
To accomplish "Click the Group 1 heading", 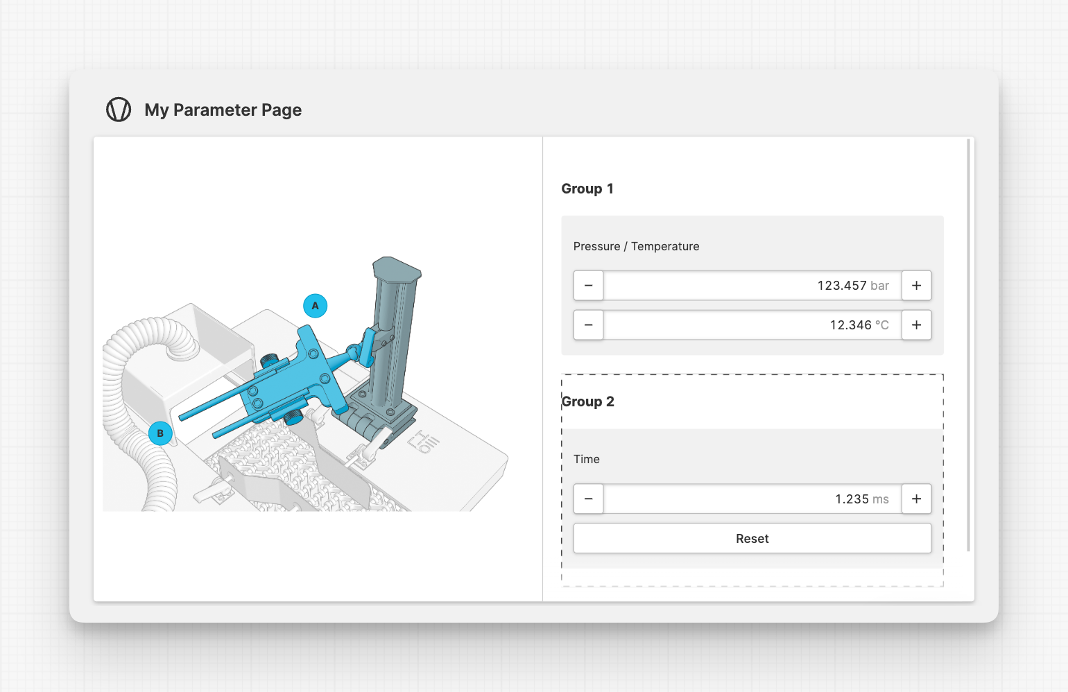I will 587,189.
